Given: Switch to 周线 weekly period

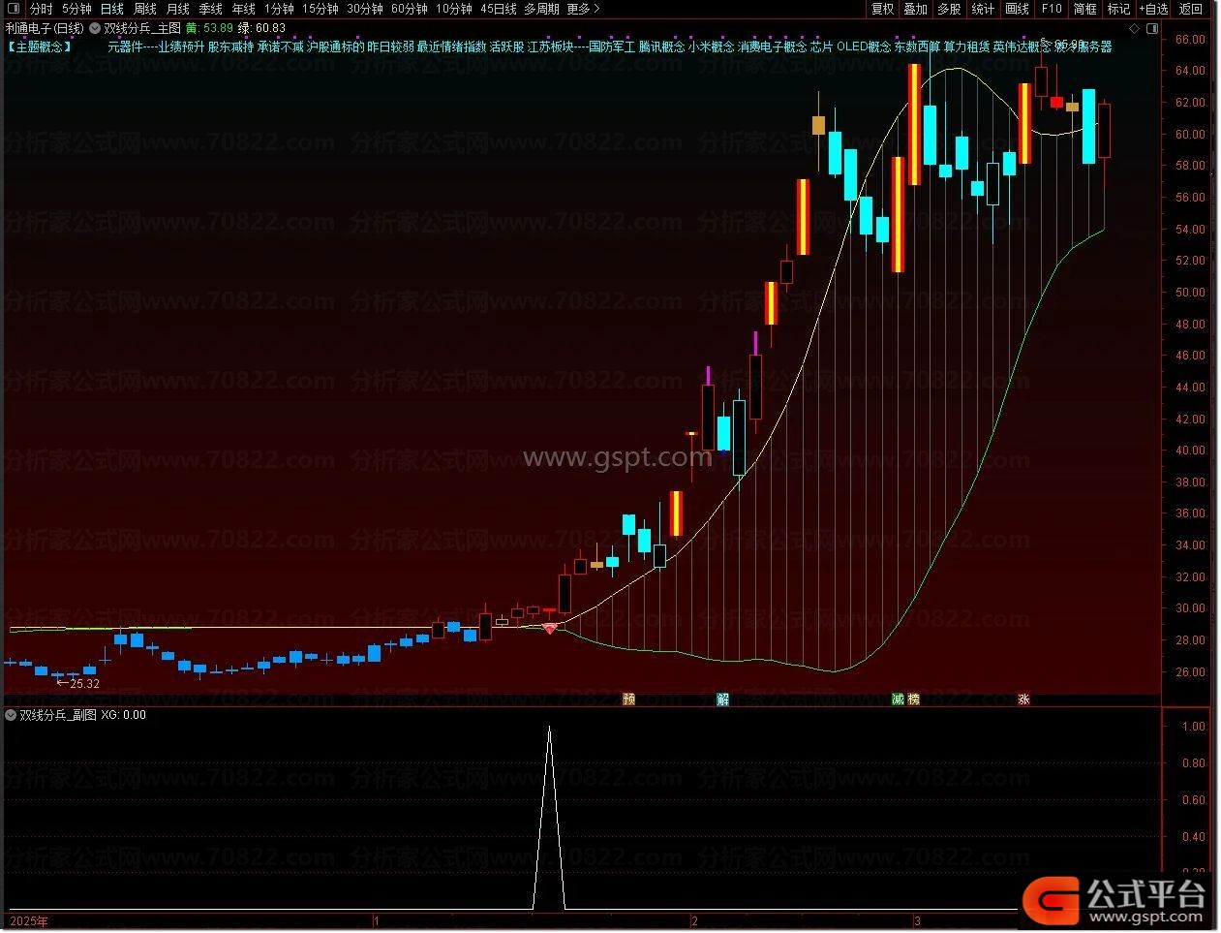Looking at the screenshot, I should pyautogui.click(x=144, y=9).
